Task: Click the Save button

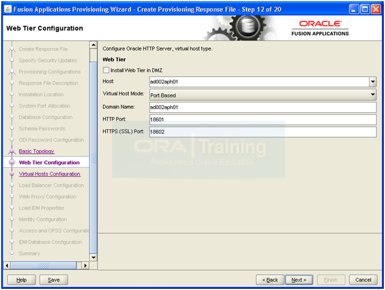Action: pyautogui.click(x=53, y=280)
